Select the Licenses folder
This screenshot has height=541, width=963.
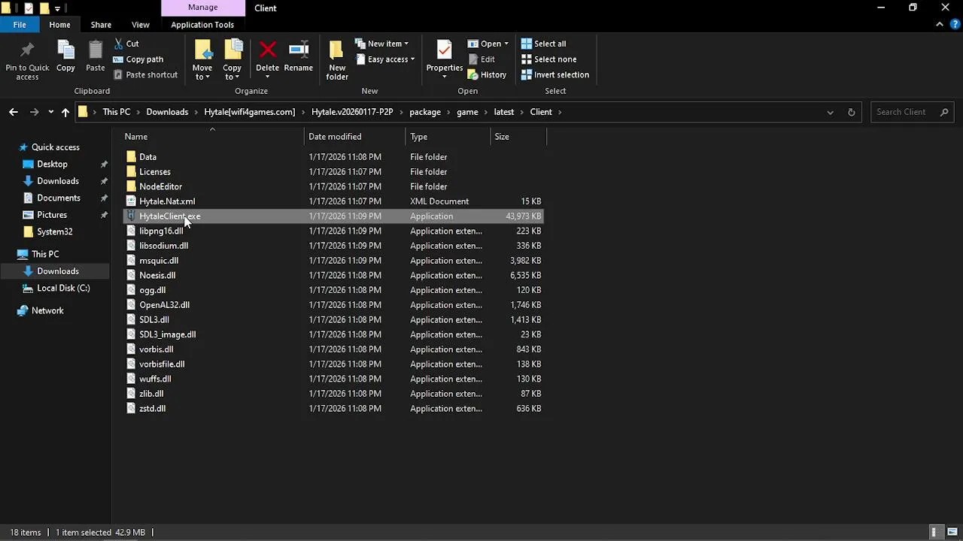333,171
